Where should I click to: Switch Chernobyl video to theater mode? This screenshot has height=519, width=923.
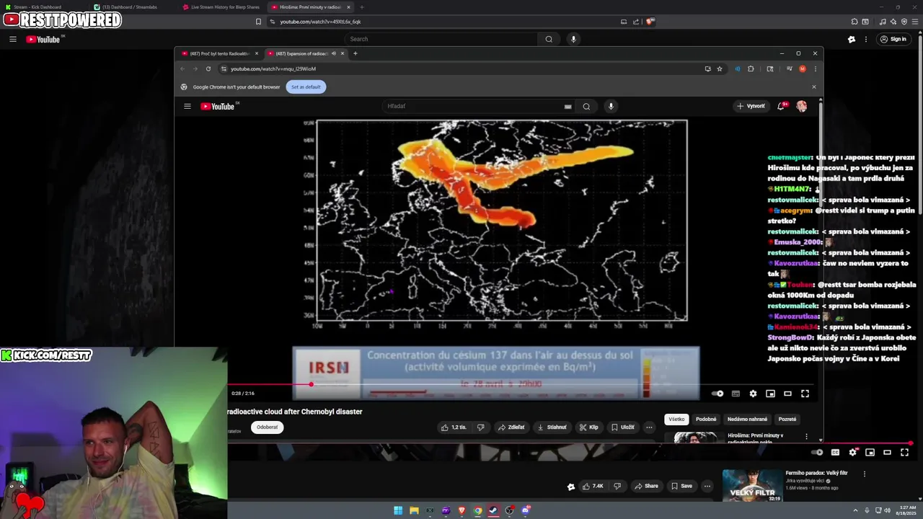[x=787, y=394]
